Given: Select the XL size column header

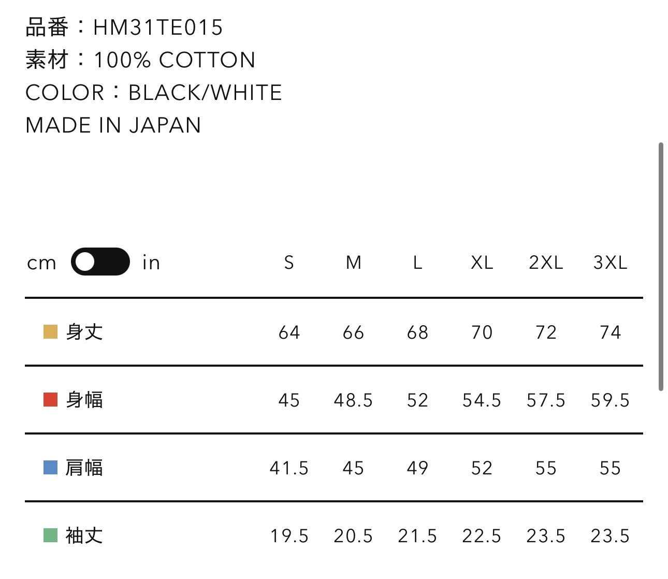Looking at the screenshot, I should click(482, 263).
